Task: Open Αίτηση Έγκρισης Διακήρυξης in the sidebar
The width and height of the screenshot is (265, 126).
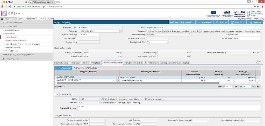Action: [x=16, y=40]
